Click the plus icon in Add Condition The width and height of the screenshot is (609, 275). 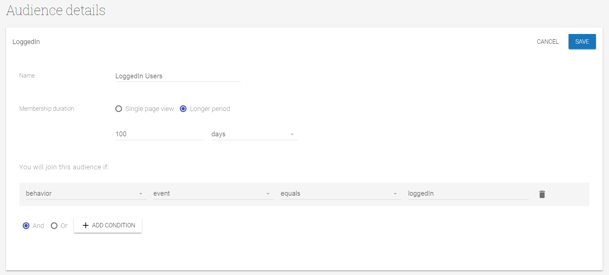(x=86, y=225)
